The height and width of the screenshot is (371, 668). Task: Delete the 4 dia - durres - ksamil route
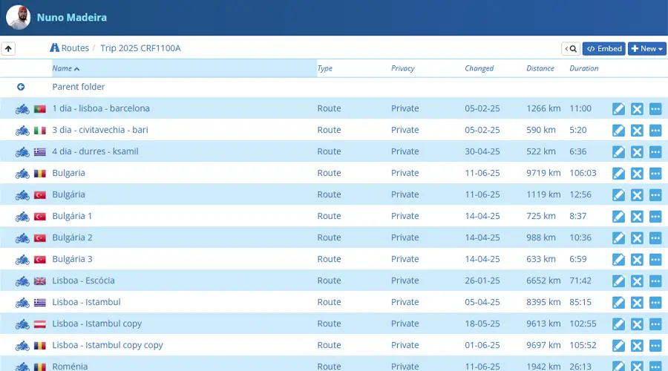(637, 151)
